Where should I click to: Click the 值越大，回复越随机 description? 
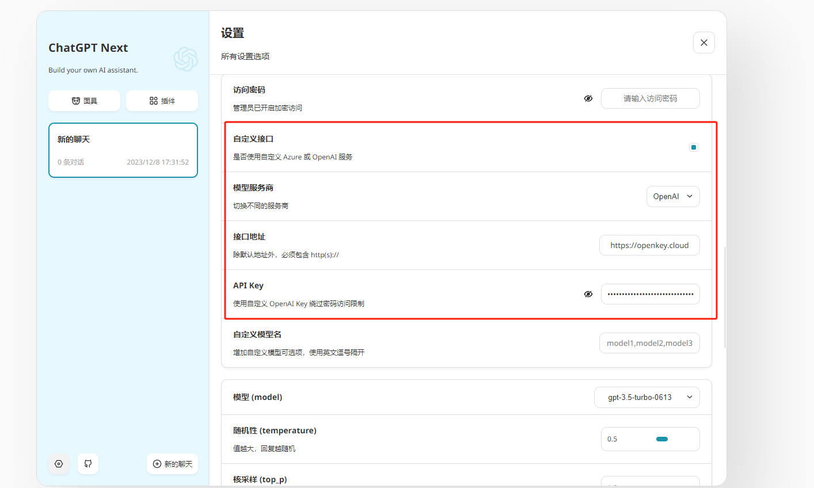pyautogui.click(x=264, y=448)
